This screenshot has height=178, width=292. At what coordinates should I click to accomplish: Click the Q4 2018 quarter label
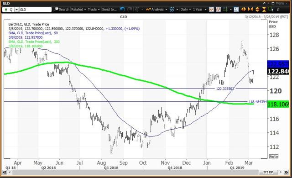(x=175, y=168)
